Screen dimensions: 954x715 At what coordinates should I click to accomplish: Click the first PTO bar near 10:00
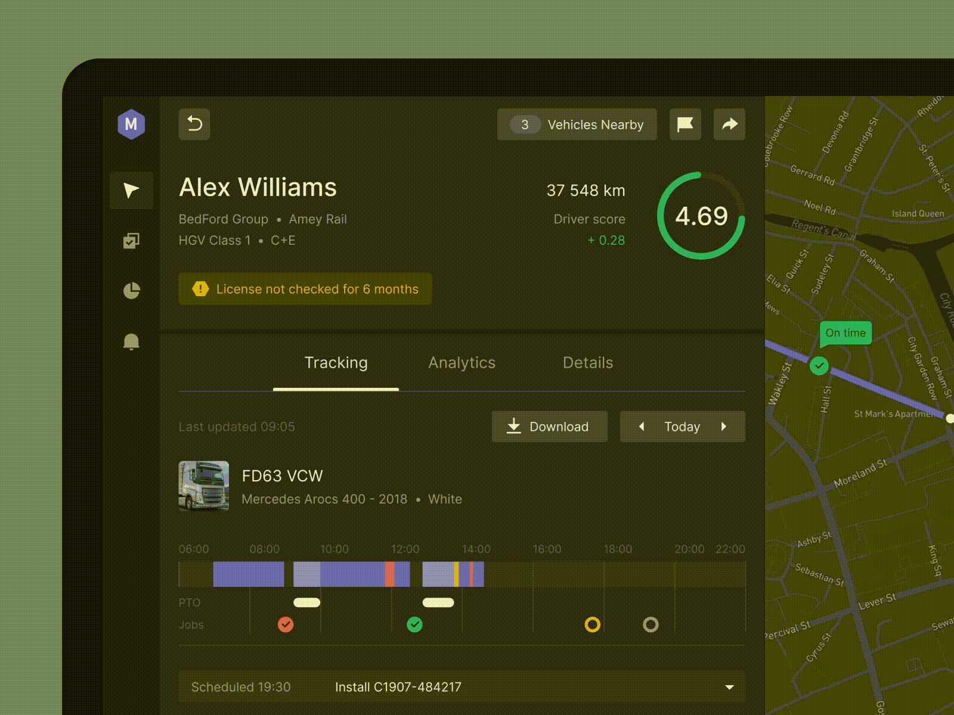click(307, 602)
